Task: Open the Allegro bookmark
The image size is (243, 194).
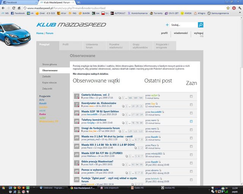Action: 199,13
